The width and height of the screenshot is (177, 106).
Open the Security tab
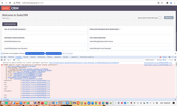pyautogui.click(x=65, y=57)
